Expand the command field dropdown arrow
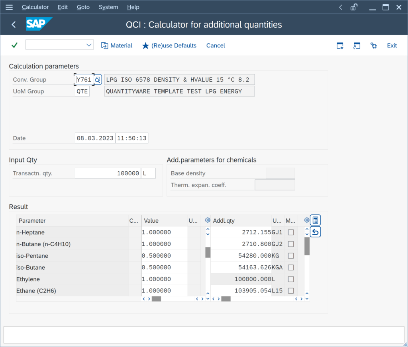Screen dimensions: 408x347 click(x=89, y=45)
